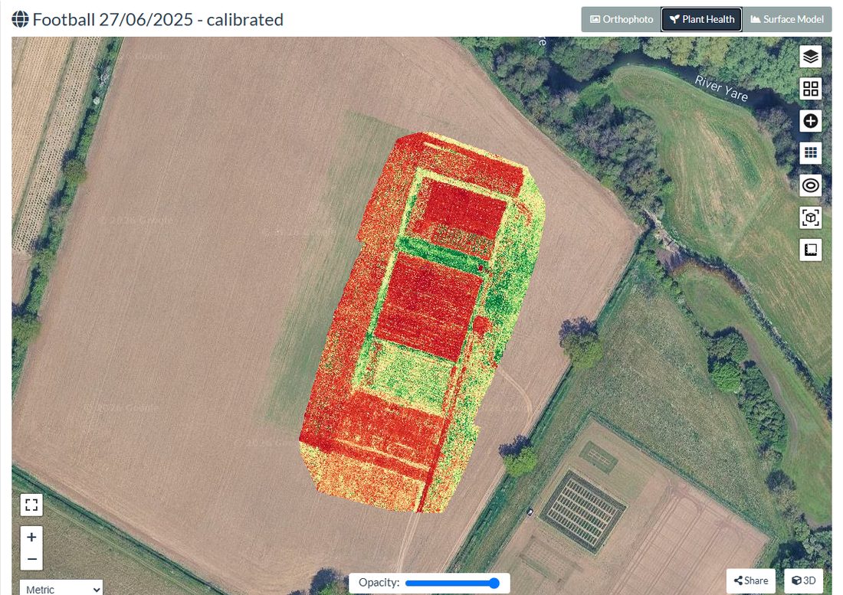Click the River Yare map label

pos(721,88)
